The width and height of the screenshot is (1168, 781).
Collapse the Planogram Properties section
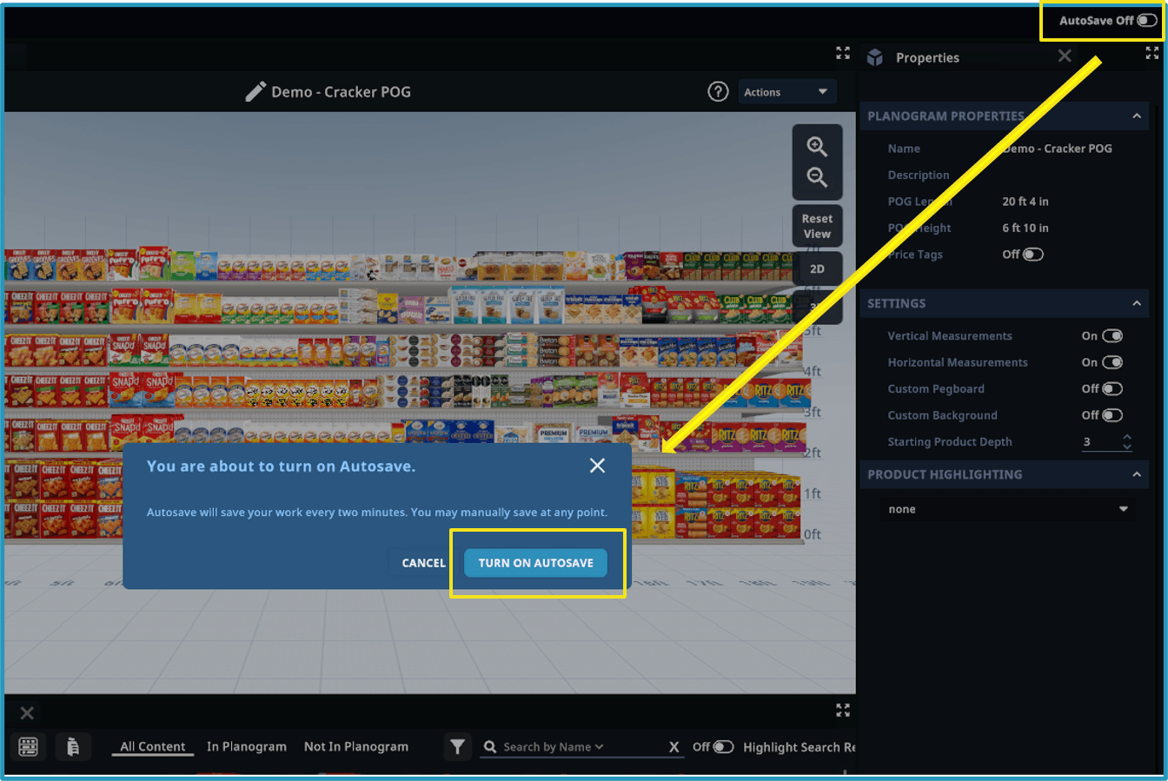coord(1136,116)
